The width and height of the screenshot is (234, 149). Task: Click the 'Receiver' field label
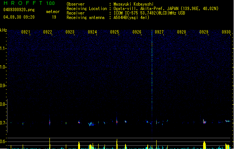tap(76, 13)
